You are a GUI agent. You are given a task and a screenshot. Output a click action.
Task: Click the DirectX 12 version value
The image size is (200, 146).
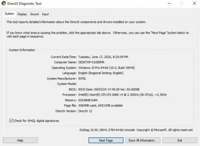click(x=85, y=111)
